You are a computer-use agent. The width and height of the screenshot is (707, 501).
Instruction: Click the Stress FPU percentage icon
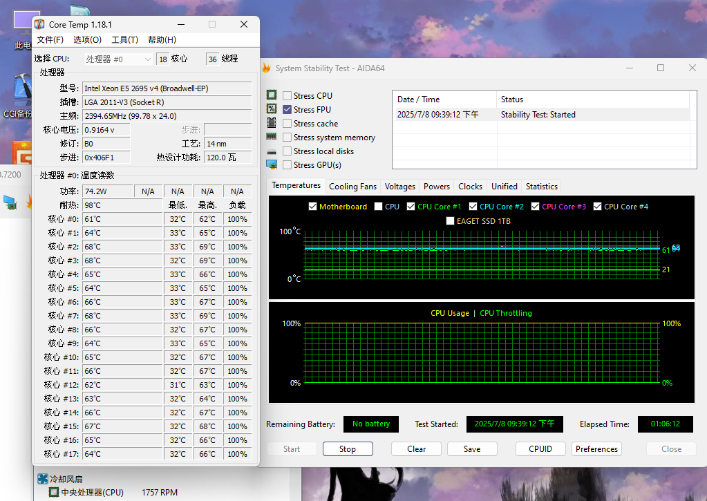click(272, 109)
